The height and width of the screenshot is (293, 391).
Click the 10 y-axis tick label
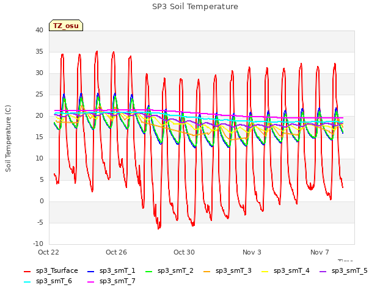coord(39,159)
